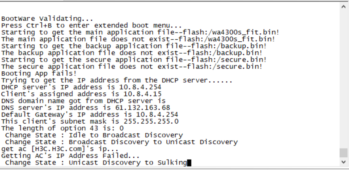Image resolution: width=349 pixels, height=170 pixels.
Task: Click the "Press Ctrl+B to enter extended boot menu" line
Action: (92, 25)
